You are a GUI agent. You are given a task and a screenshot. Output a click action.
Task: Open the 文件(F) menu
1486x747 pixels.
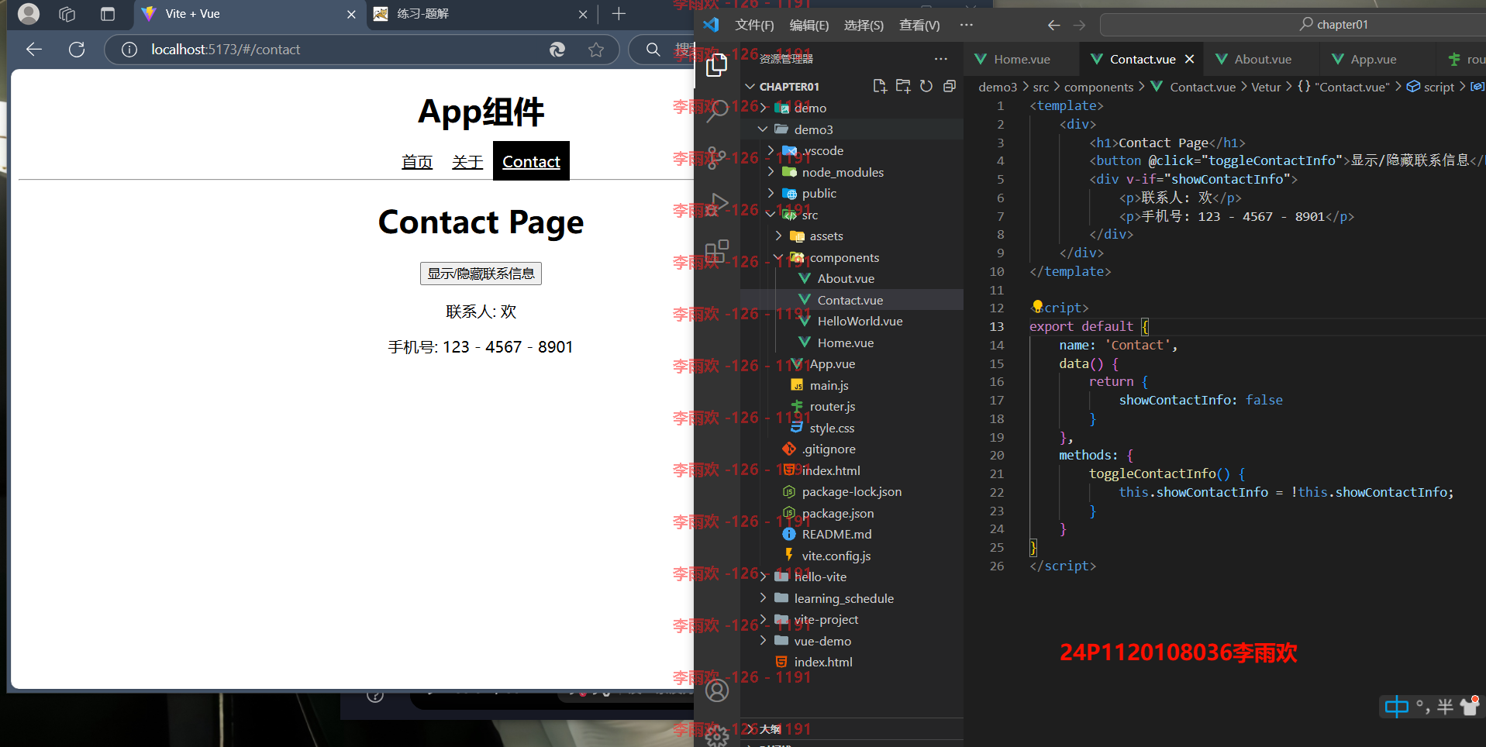pos(754,25)
